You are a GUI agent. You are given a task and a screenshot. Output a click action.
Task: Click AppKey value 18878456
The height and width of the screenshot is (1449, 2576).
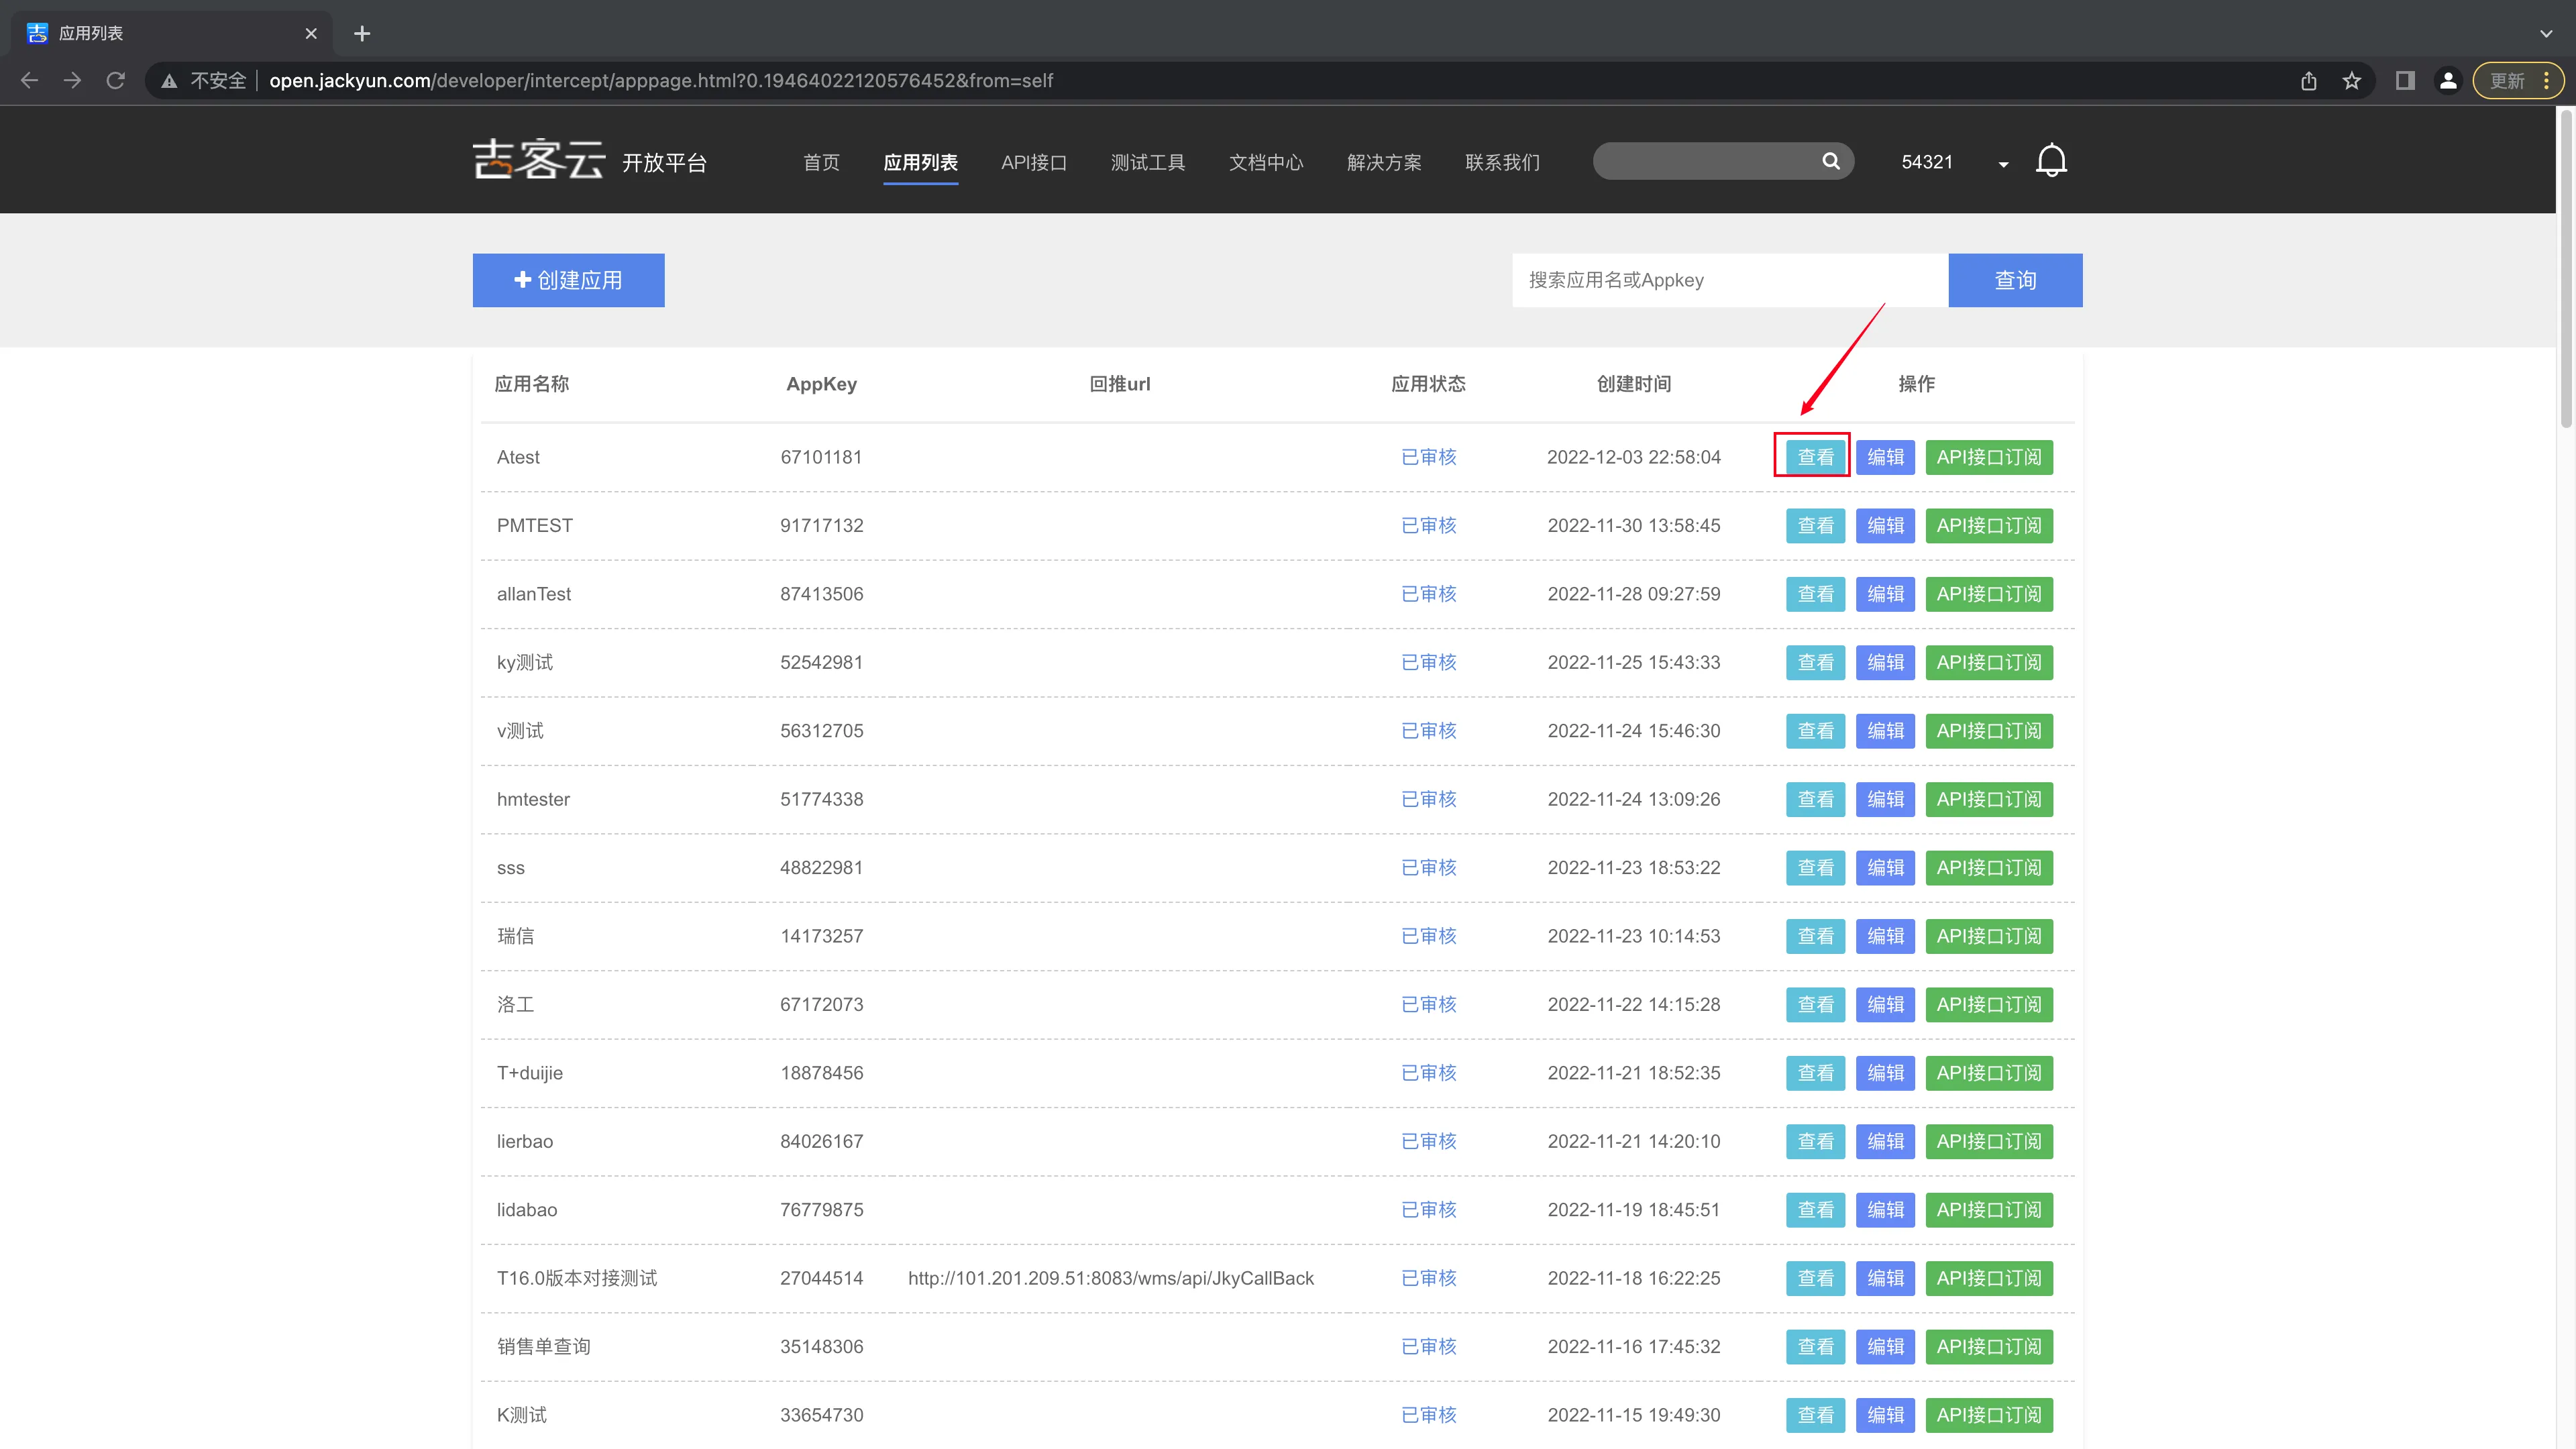point(821,1073)
